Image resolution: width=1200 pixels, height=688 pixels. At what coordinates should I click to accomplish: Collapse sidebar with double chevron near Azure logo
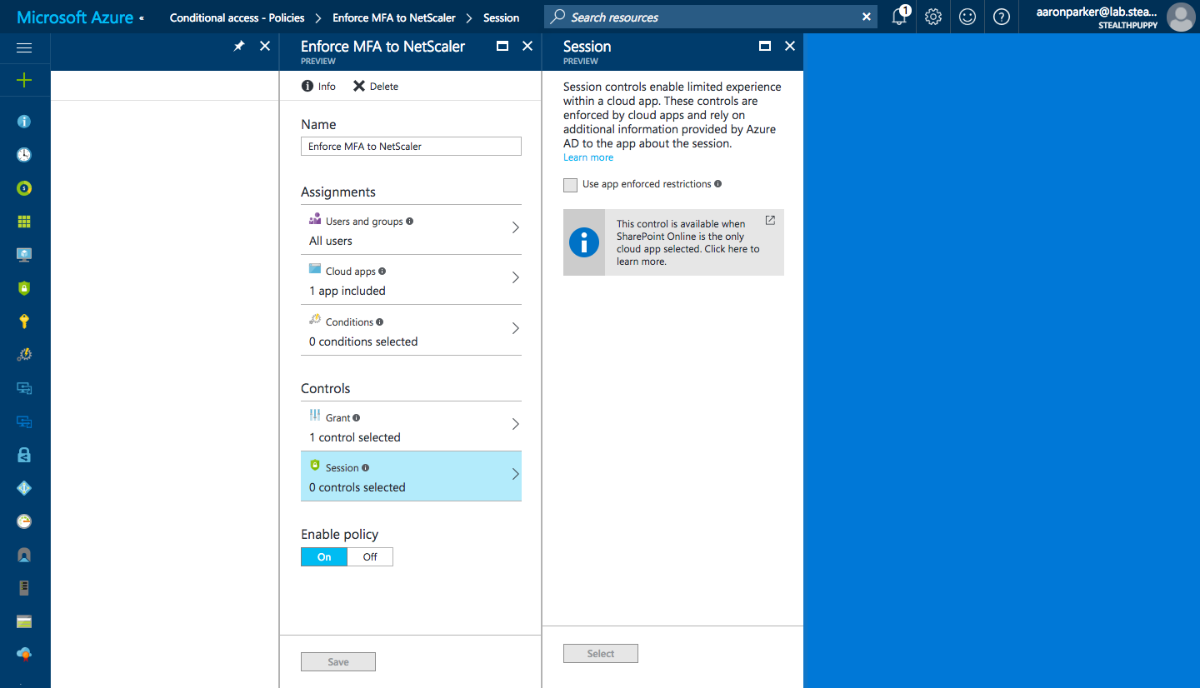(x=141, y=17)
